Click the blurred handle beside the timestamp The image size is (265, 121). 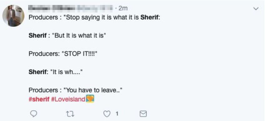pos(95,8)
